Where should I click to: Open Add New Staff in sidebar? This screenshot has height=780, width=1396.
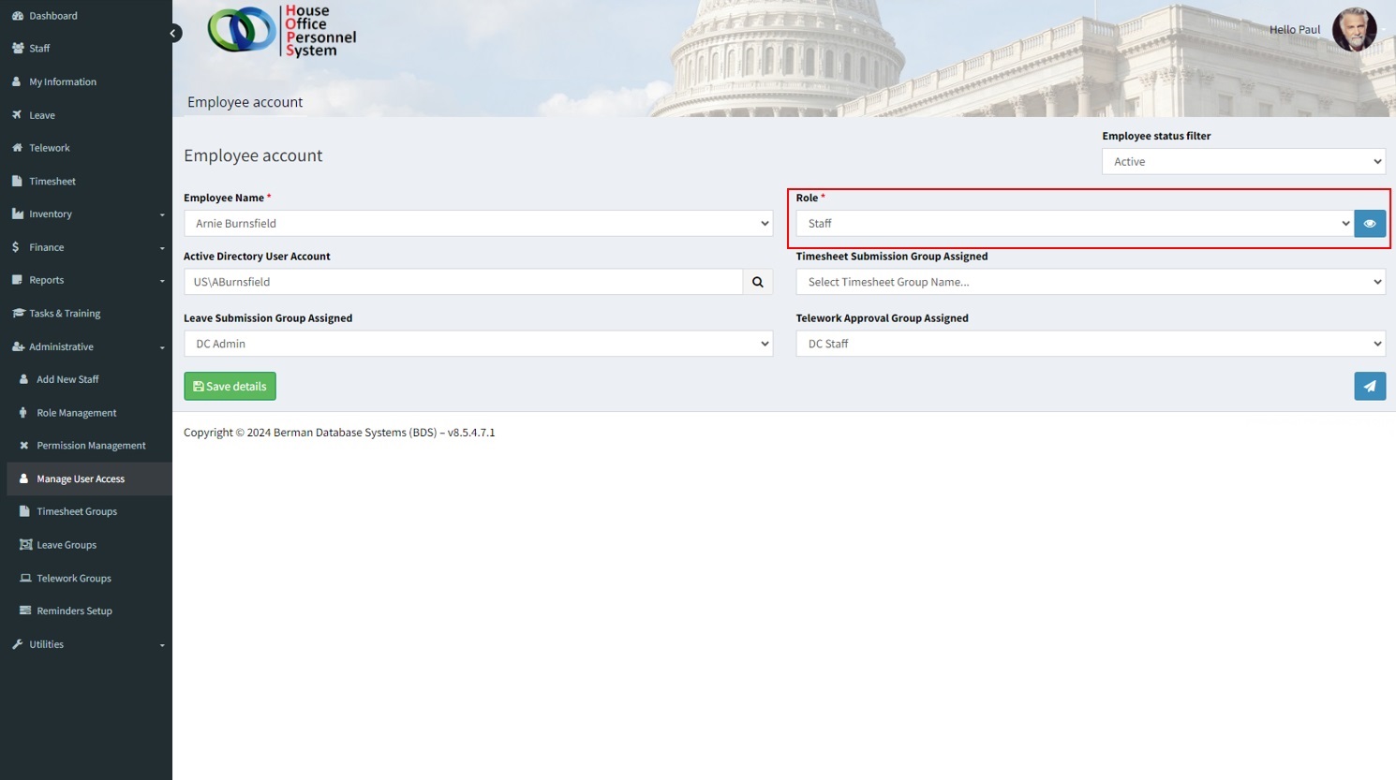67,379
